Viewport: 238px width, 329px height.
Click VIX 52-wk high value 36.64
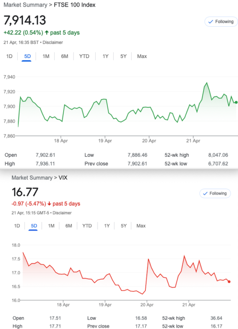[216, 318]
